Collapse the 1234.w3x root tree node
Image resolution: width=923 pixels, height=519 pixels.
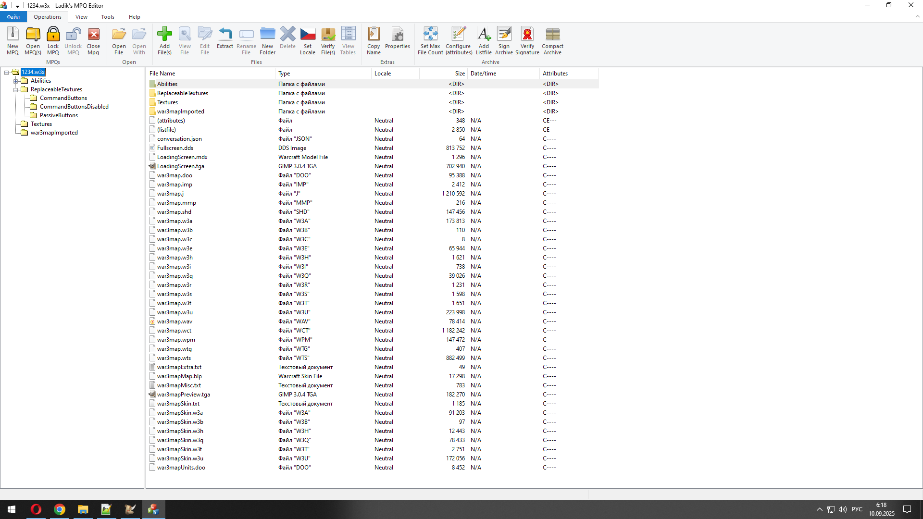(7, 73)
